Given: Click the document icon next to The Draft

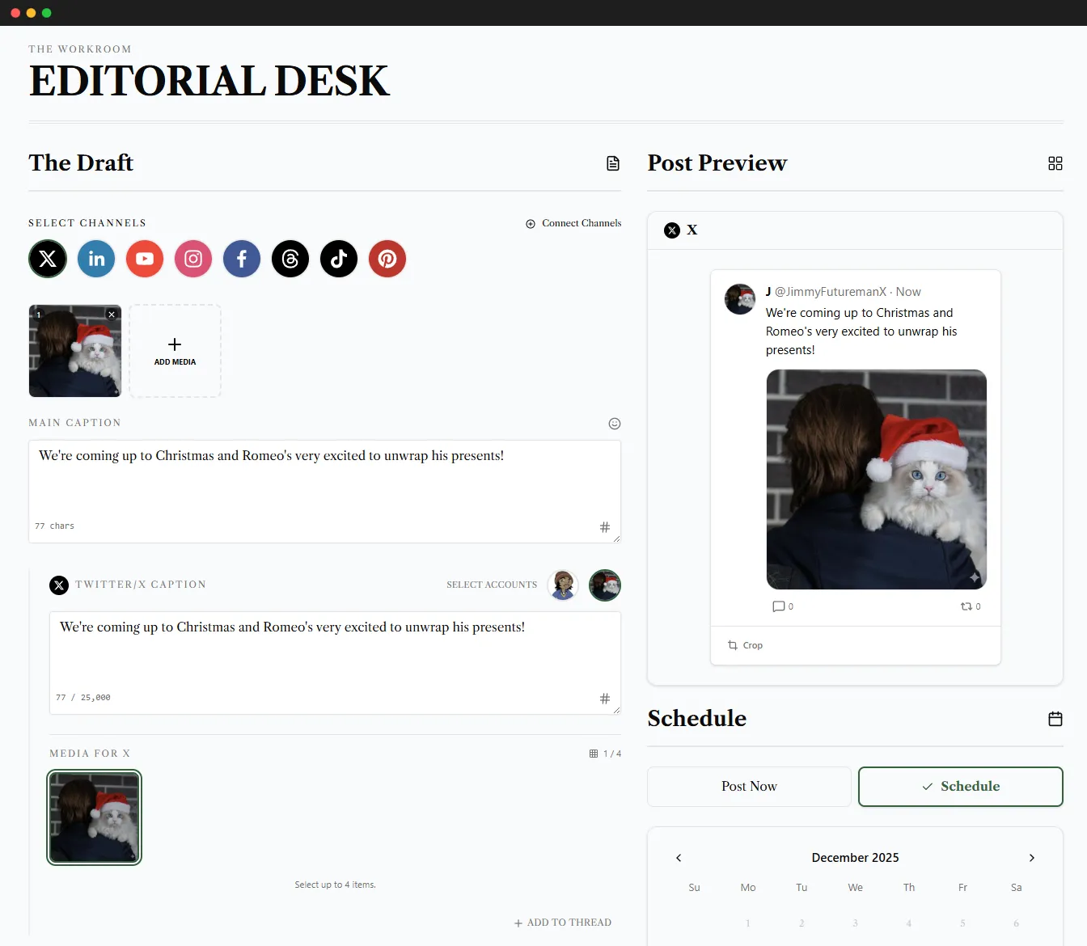Looking at the screenshot, I should pos(613,163).
